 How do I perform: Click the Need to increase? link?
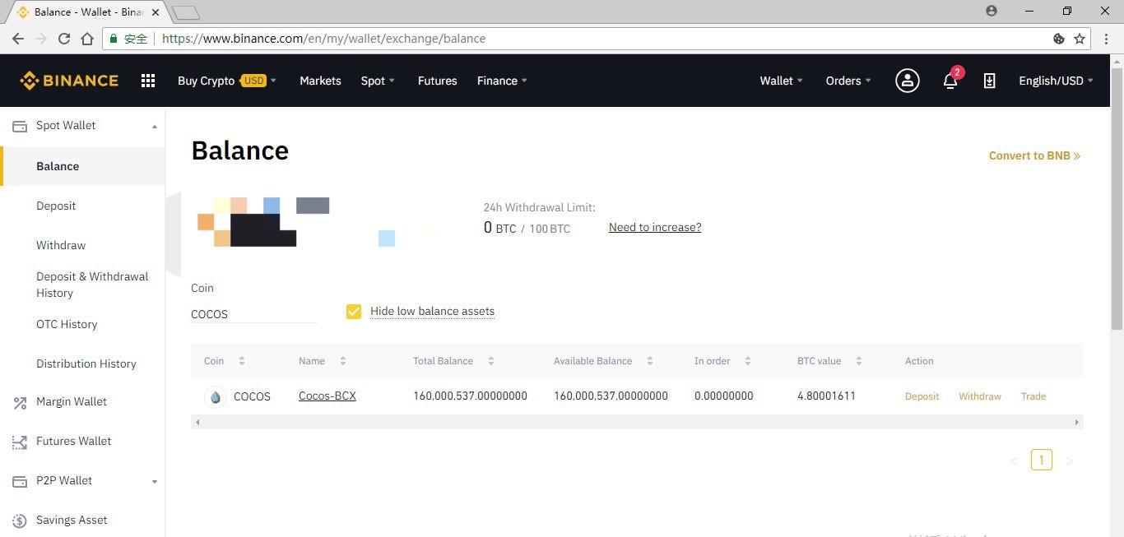pos(655,227)
